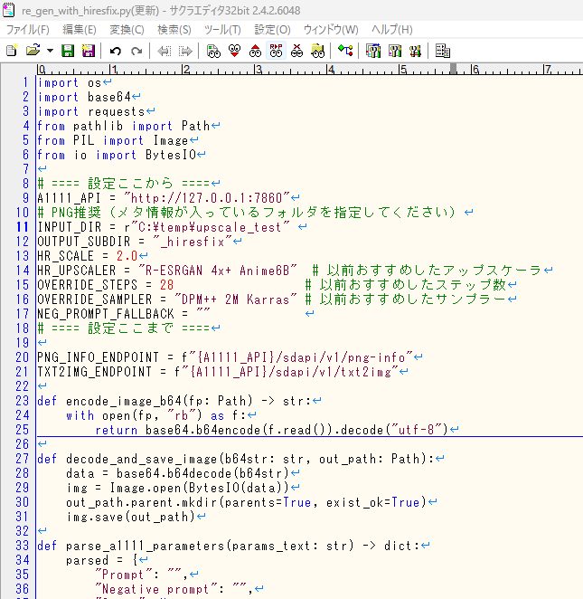This screenshot has width=583, height=599.
Task: Click the '"Negative prompt": "",' line
Action: click(x=174, y=589)
